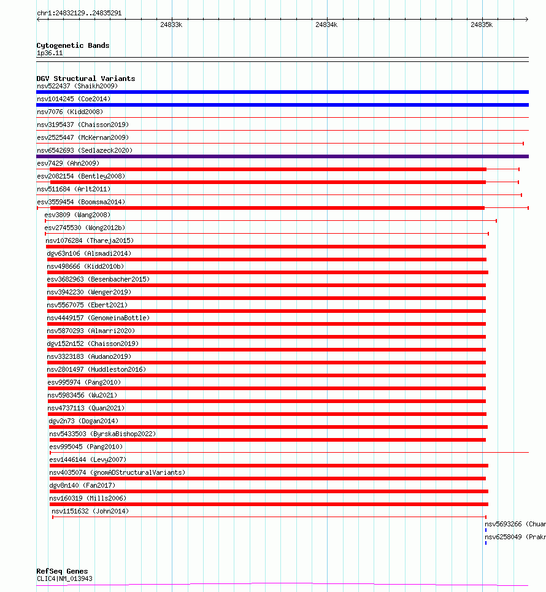
Task: Open variant nsv5870293 (Almarri2020)
Action: pyautogui.click(x=91, y=331)
